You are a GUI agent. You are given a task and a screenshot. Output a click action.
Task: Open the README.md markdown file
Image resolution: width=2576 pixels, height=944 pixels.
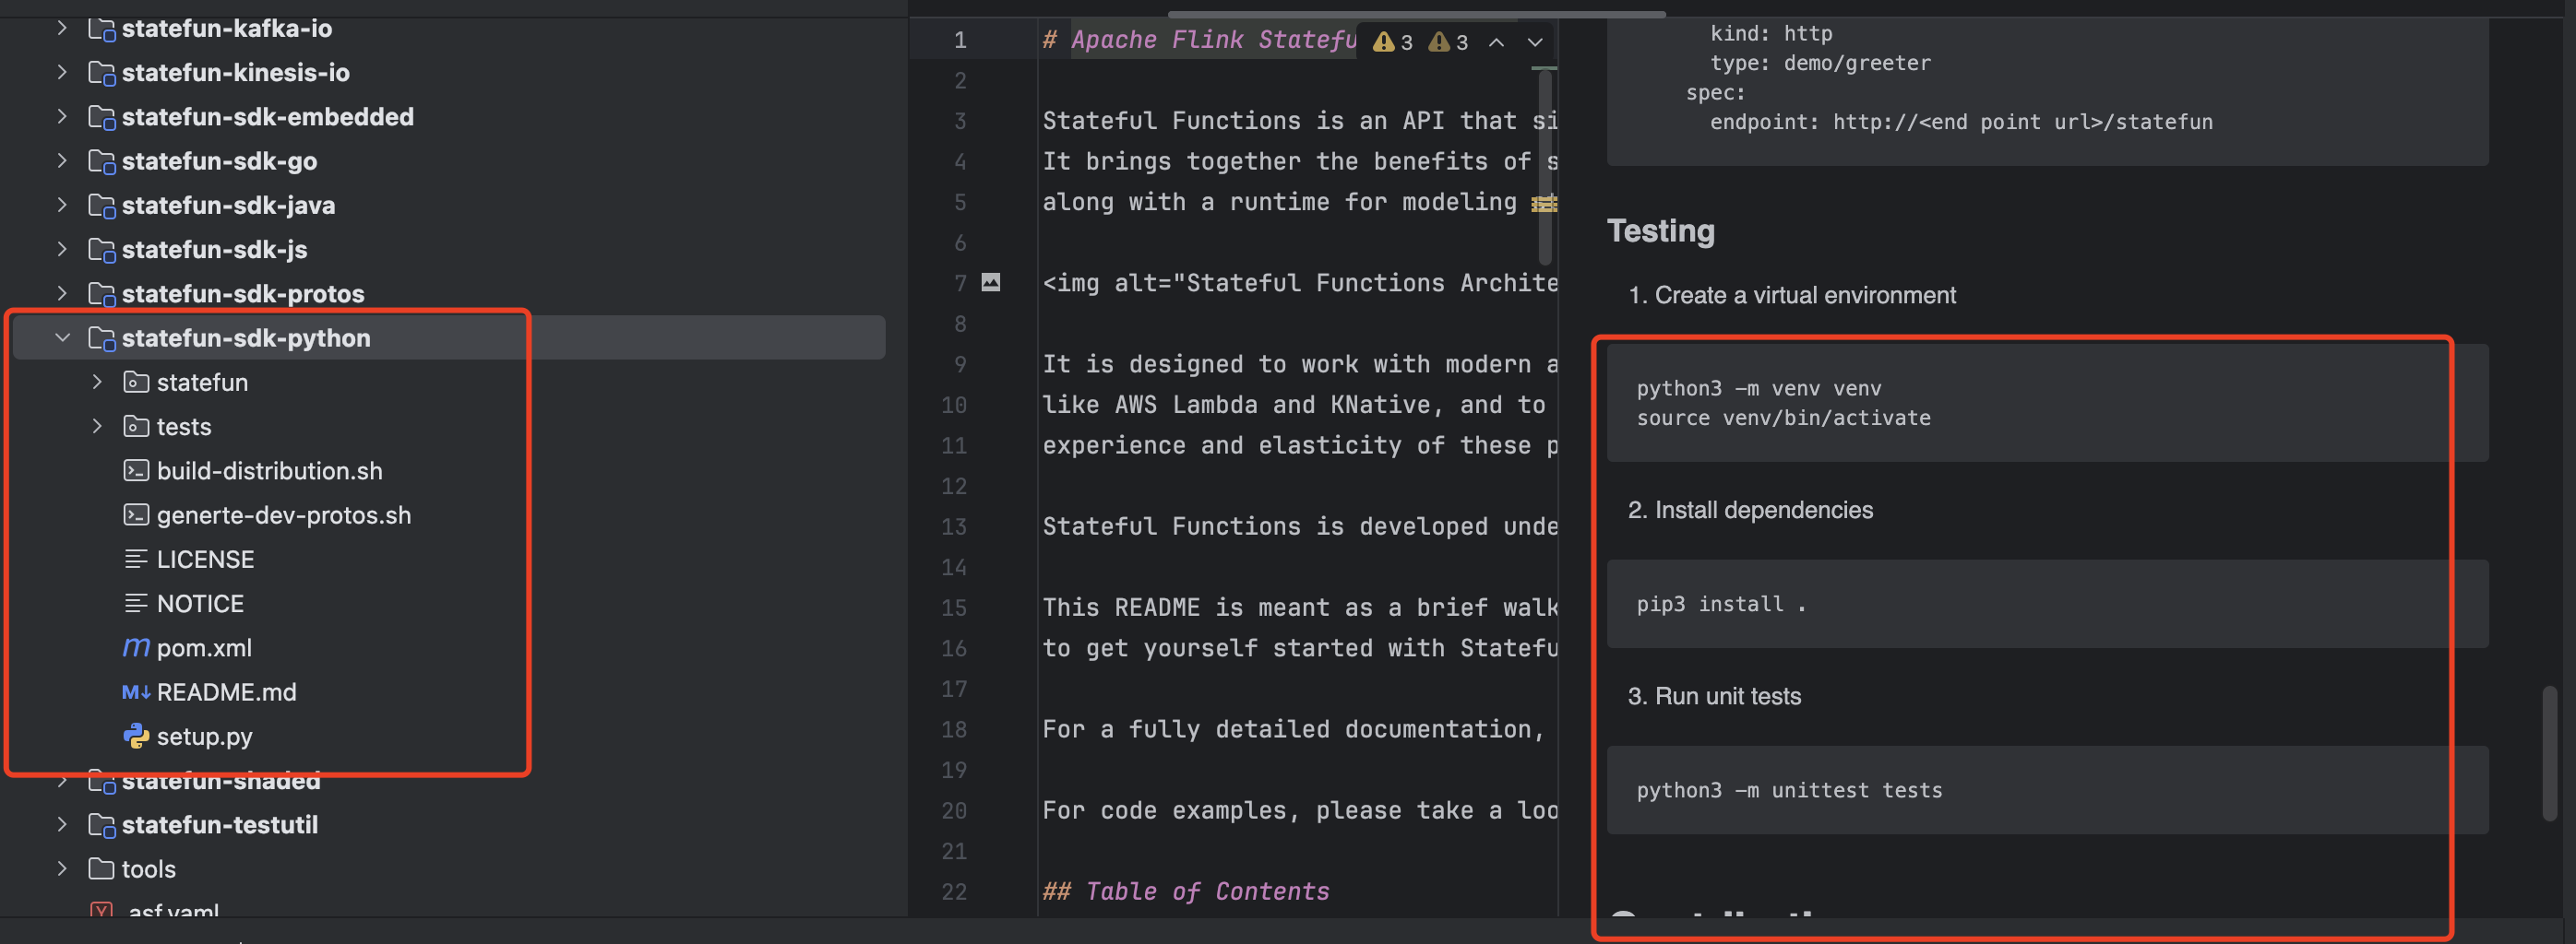point(226,691)
